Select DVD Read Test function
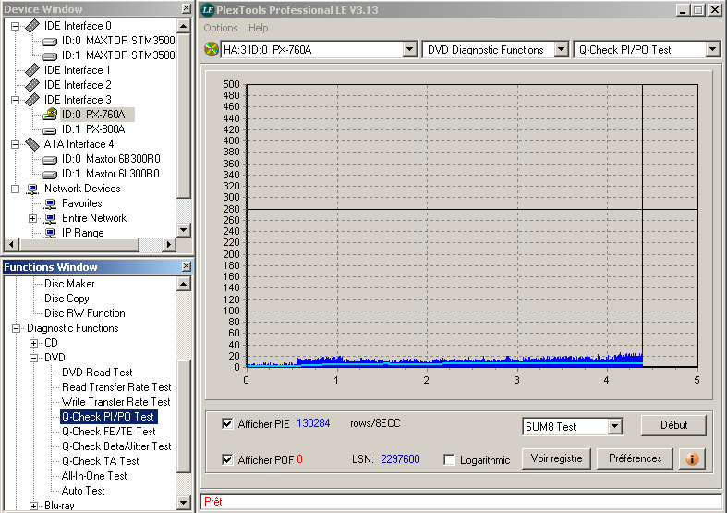The width and height of the screenshot is (727, 513). pos(97,373)
